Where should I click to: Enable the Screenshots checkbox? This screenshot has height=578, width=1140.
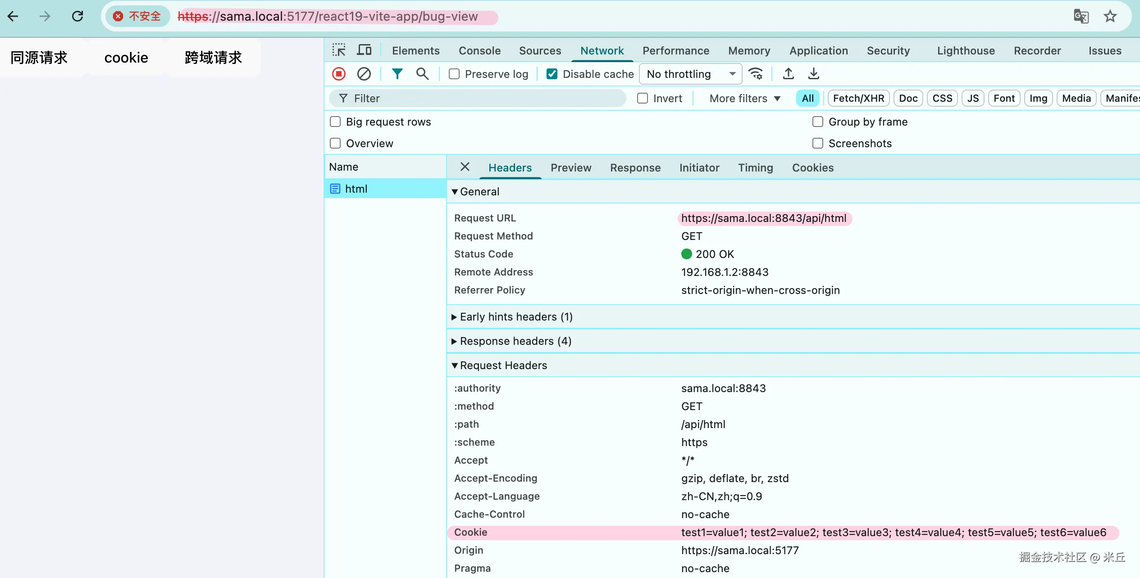pos(817,143)
